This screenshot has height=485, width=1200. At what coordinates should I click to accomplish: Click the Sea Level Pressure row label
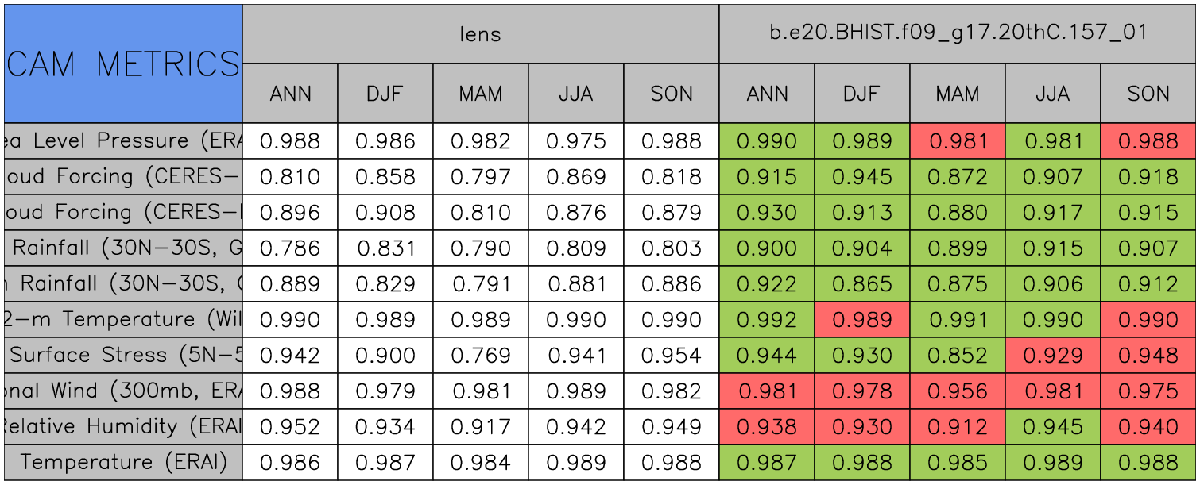pyautogui.click(x=123, y=141)
